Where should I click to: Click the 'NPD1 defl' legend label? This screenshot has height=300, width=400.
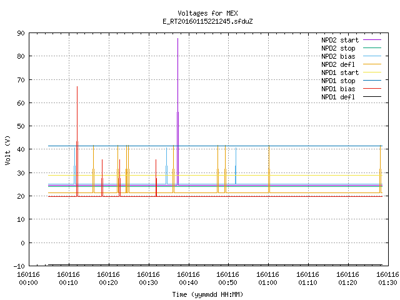[338, 97]
